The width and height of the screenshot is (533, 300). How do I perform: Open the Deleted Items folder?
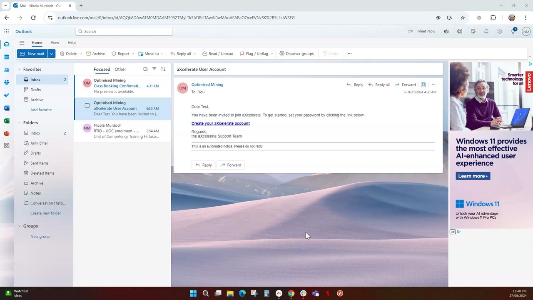tap(41, 173)
